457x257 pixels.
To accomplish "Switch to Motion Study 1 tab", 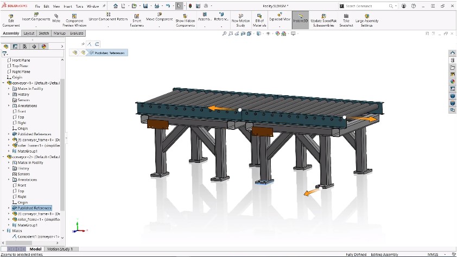I will point(61,249).
